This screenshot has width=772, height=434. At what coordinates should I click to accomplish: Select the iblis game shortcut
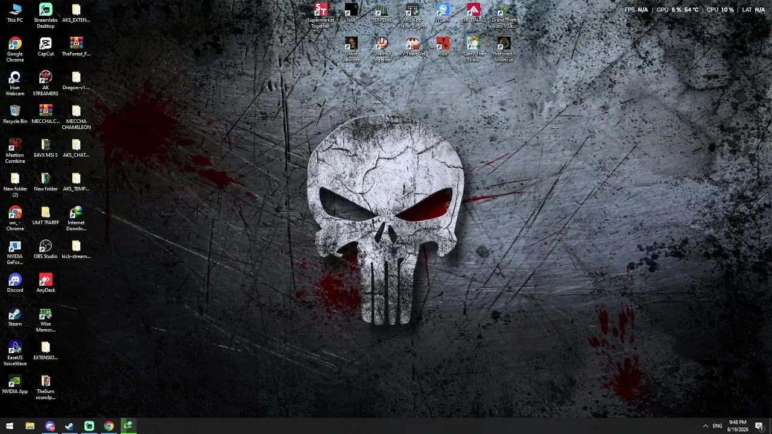(351, 13)
